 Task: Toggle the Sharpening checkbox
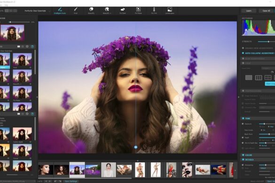coord(243,165)
